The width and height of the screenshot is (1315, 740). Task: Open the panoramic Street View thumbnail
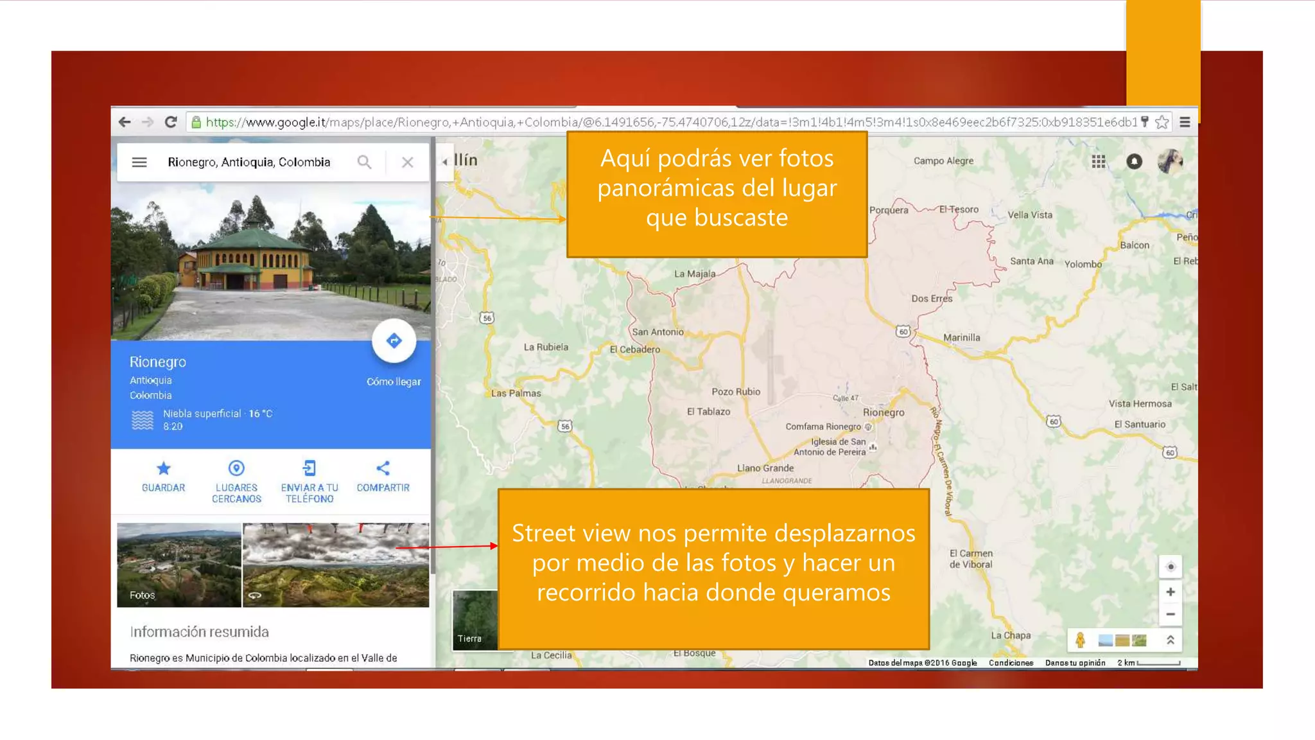click(336, 565)
